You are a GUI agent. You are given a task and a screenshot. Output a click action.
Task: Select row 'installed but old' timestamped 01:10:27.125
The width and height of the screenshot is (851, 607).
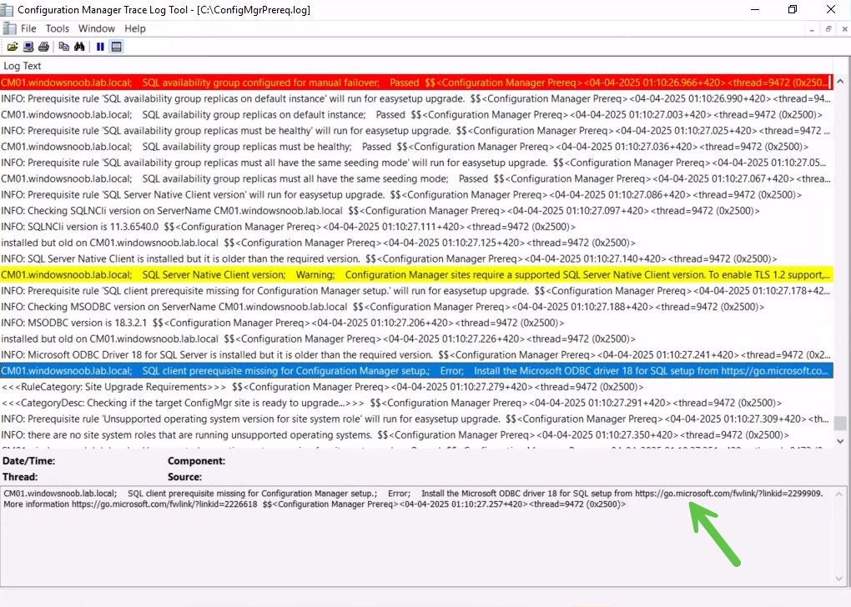416,243
